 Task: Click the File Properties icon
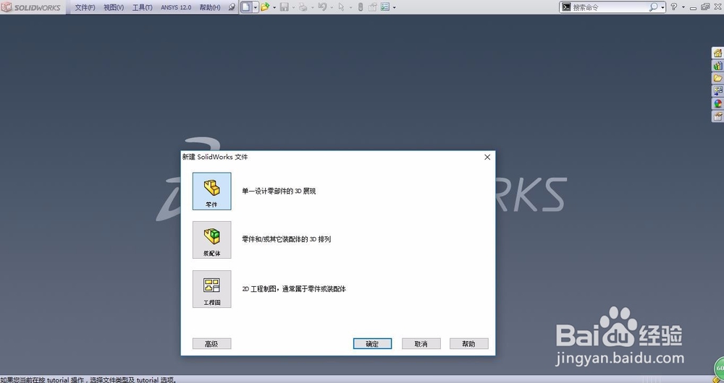click(x=373, y=7)
